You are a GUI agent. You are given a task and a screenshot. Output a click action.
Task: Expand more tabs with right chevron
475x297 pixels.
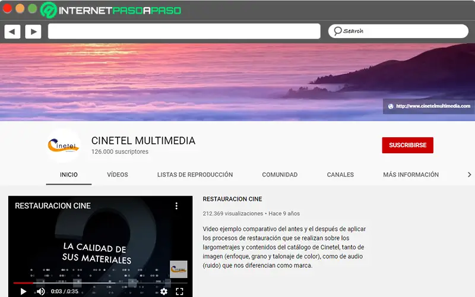pos(469,175)
